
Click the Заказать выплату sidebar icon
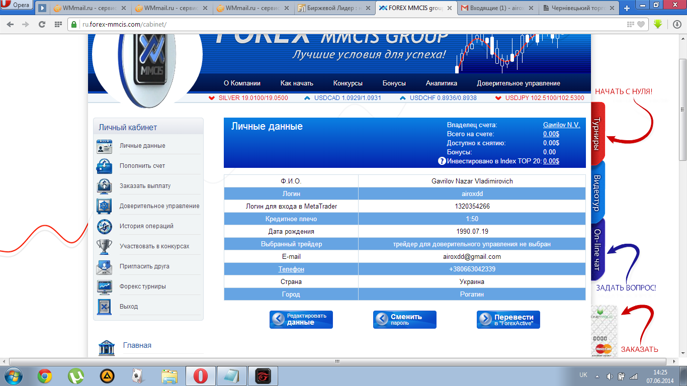[x=104, y=186]
